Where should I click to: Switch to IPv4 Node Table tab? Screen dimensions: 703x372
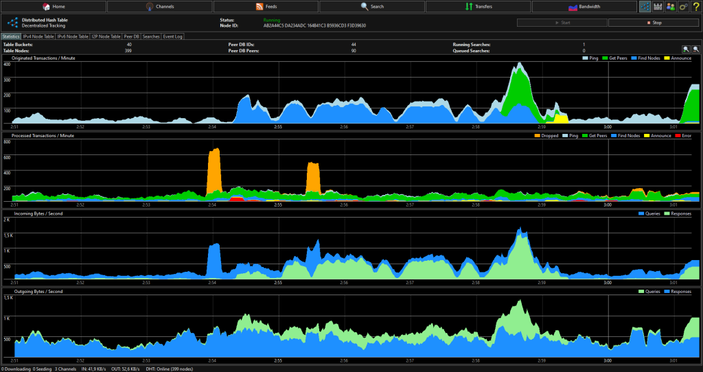coord(38,36)
